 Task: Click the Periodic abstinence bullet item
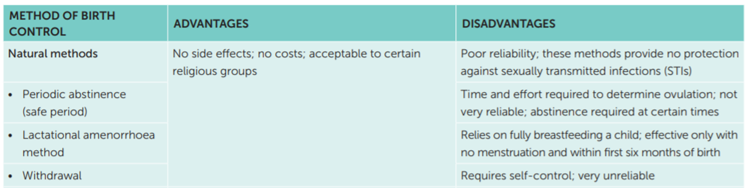[x=74, y=95]
